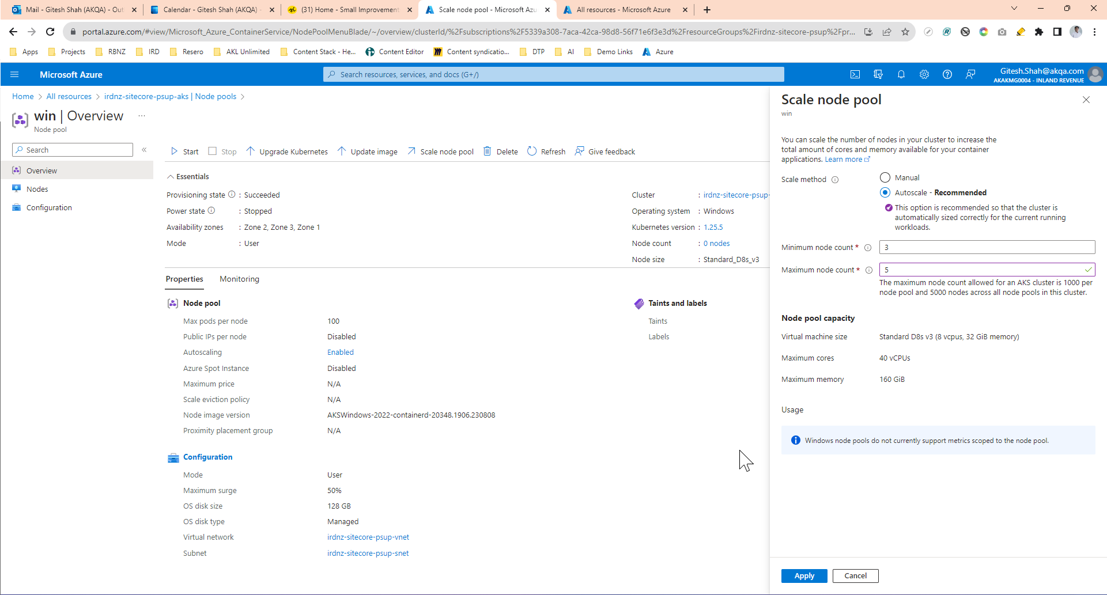Viewport: 1107px width, 595px height.
Task: Show info tooltip for Maximum node count
Action: point(869,270)
